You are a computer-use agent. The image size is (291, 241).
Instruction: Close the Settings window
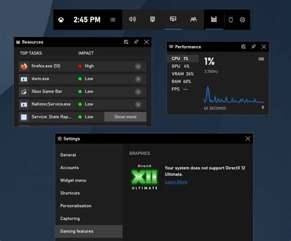point(248,139)
